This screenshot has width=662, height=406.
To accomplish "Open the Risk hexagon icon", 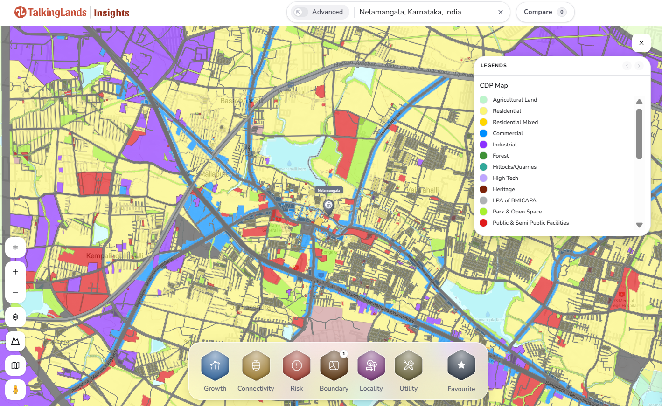I will [297, 365].
